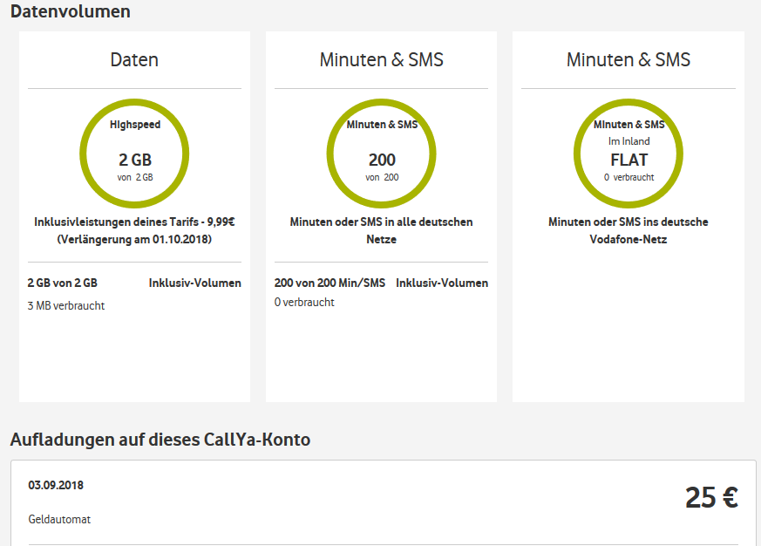Viewport: 761px width, 546px height.
Task: Select the 200 von 200 Min/SMS row
Action: [x=330, y=283]
